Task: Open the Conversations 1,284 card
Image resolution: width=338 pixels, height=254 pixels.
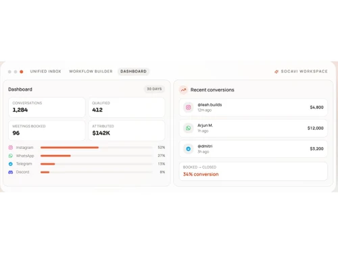Action: point(47,107)
